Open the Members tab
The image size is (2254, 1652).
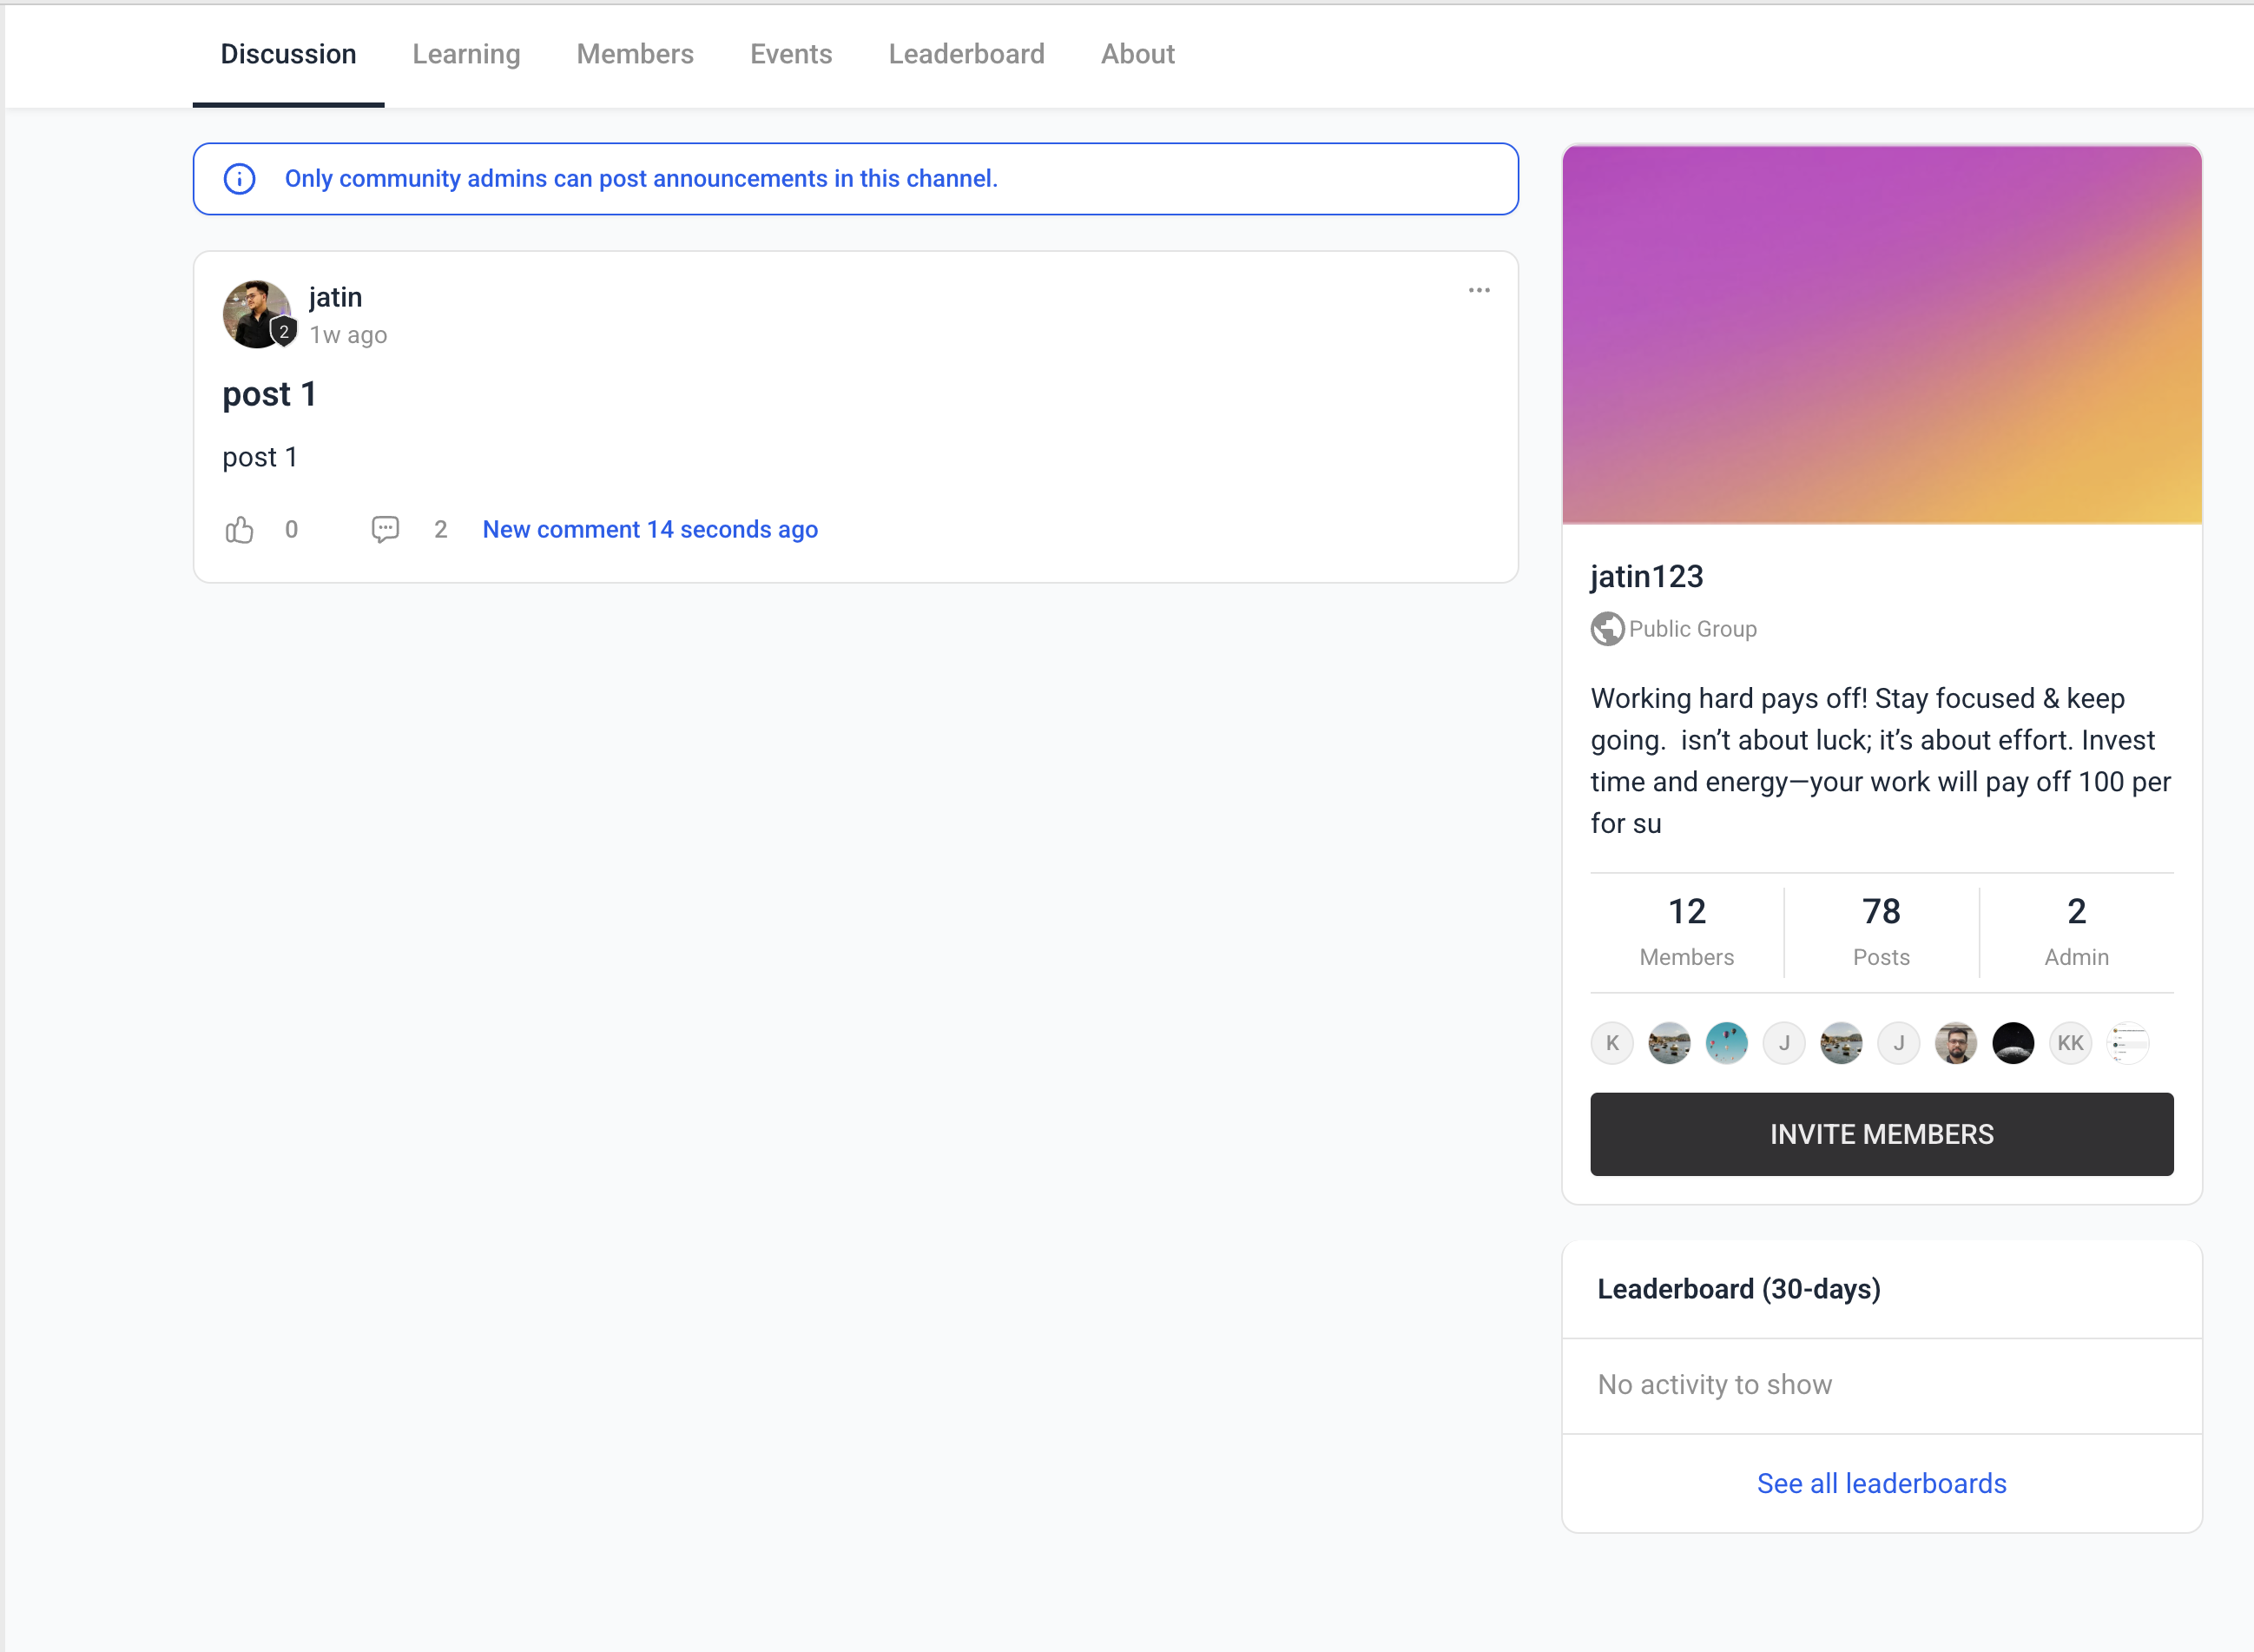click(x=635, y=54)
